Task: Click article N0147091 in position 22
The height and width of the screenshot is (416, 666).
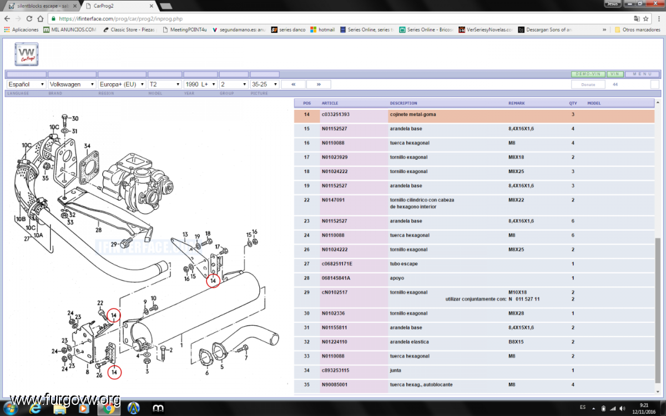Action: point(333,200)
